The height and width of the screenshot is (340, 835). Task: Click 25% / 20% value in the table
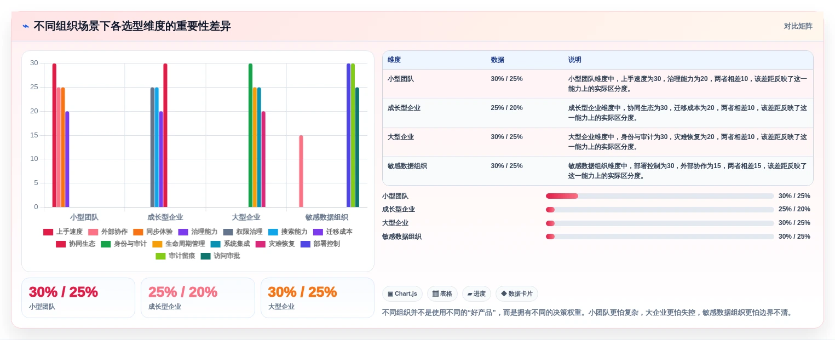tap(507, 108)
